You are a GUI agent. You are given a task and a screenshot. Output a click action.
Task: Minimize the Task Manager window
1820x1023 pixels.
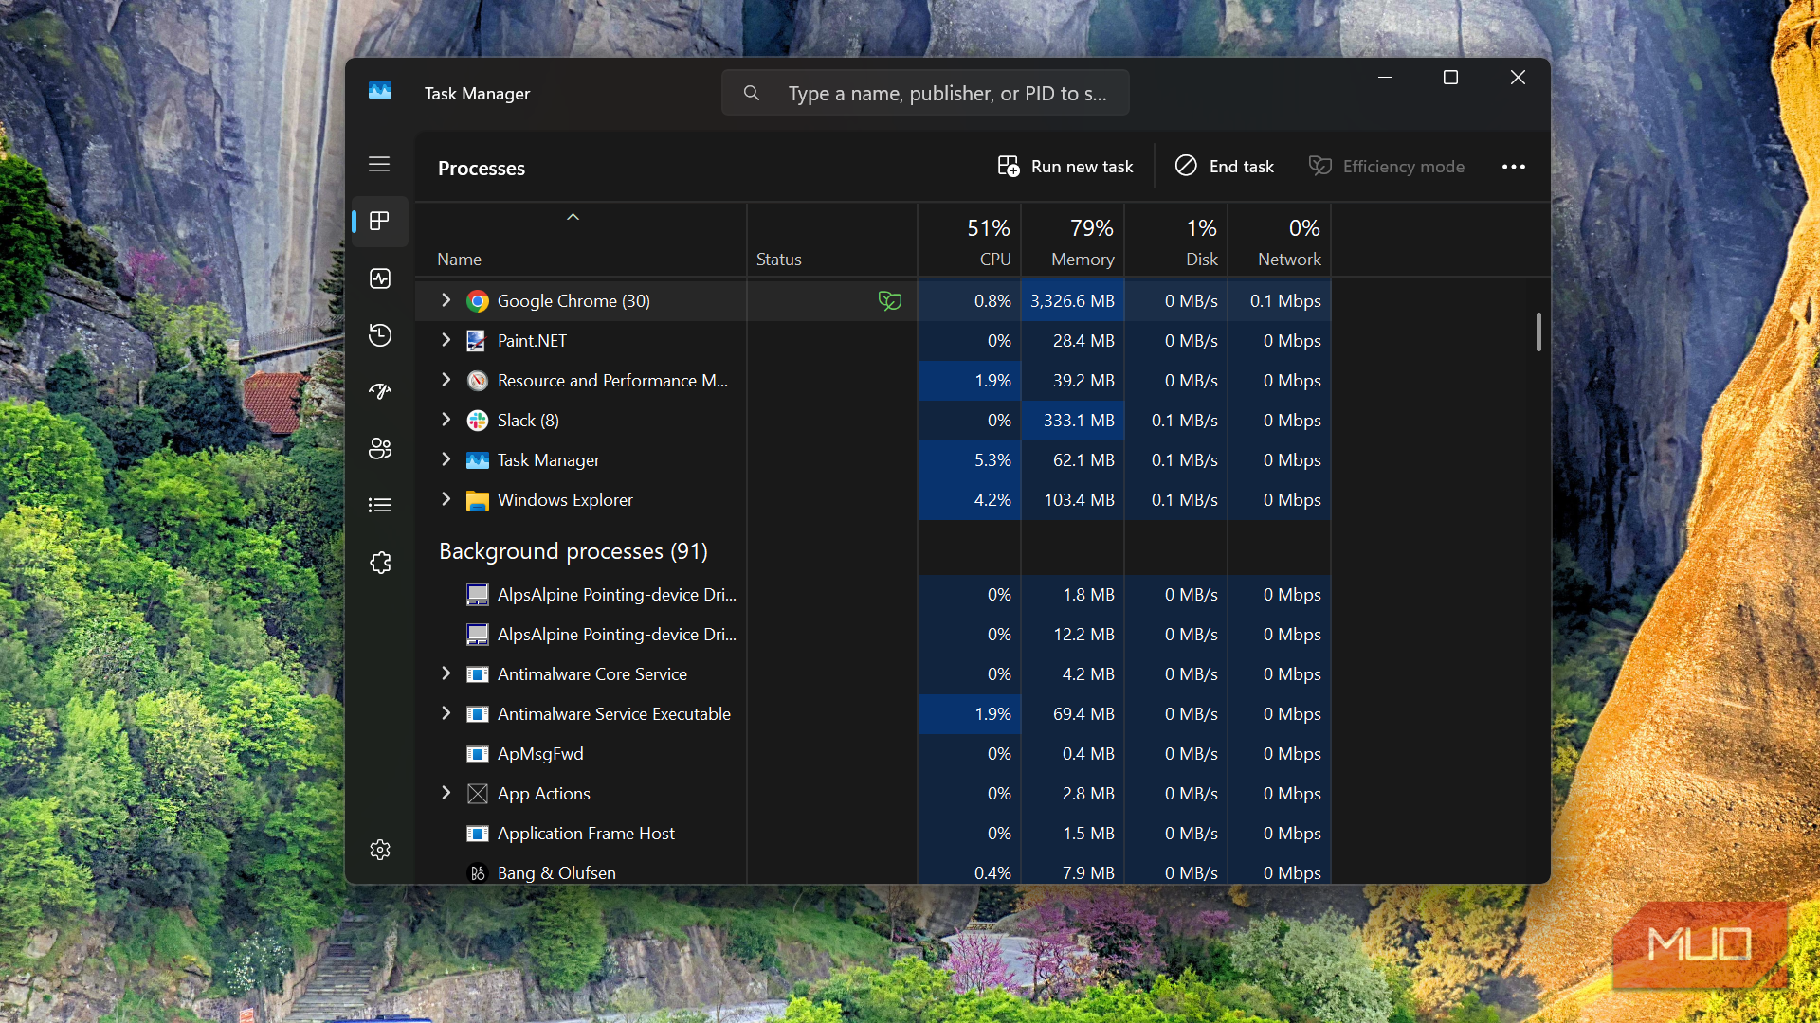click(1385, 78)
